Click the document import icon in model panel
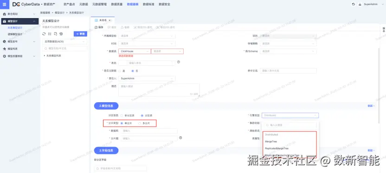 tap(55, 34)
